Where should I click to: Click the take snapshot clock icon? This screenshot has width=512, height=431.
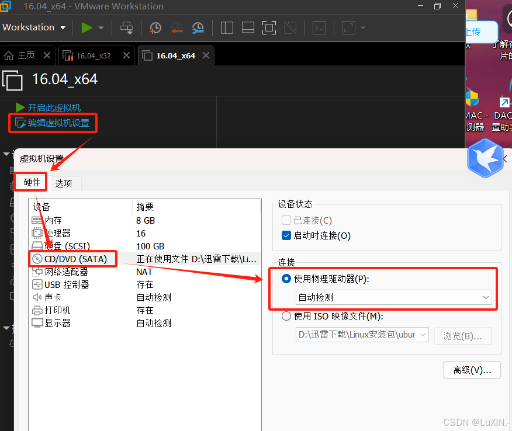155,27
